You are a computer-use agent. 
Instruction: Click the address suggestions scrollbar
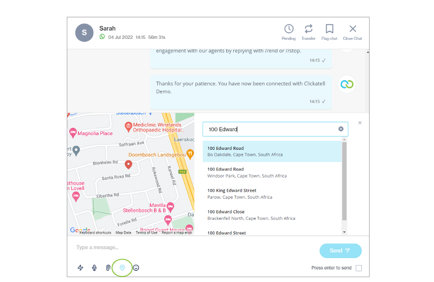(x=344, y=181)
